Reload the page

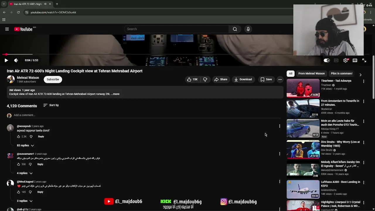tap(18, 12)
